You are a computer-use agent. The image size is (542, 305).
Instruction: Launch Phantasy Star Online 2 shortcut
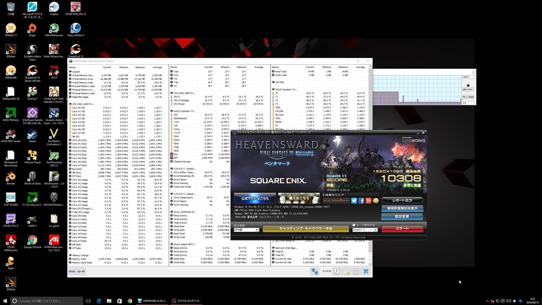(x=54, y=95)
